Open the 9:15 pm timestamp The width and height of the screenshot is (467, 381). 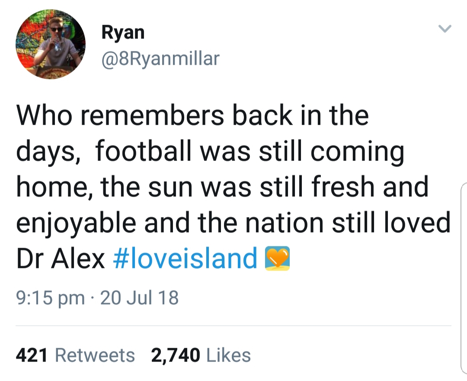tap(50, 298)
